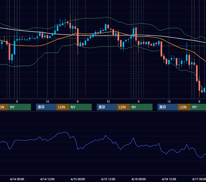Click the 4/15 NY session block
Viewport: 206px width, 182px height.
(x=141, y=107)
